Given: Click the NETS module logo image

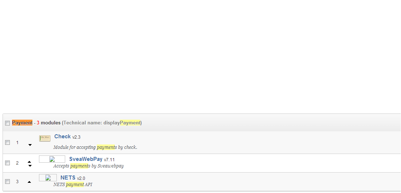Looking at the screenshot, I should click(x=48, y=178).
